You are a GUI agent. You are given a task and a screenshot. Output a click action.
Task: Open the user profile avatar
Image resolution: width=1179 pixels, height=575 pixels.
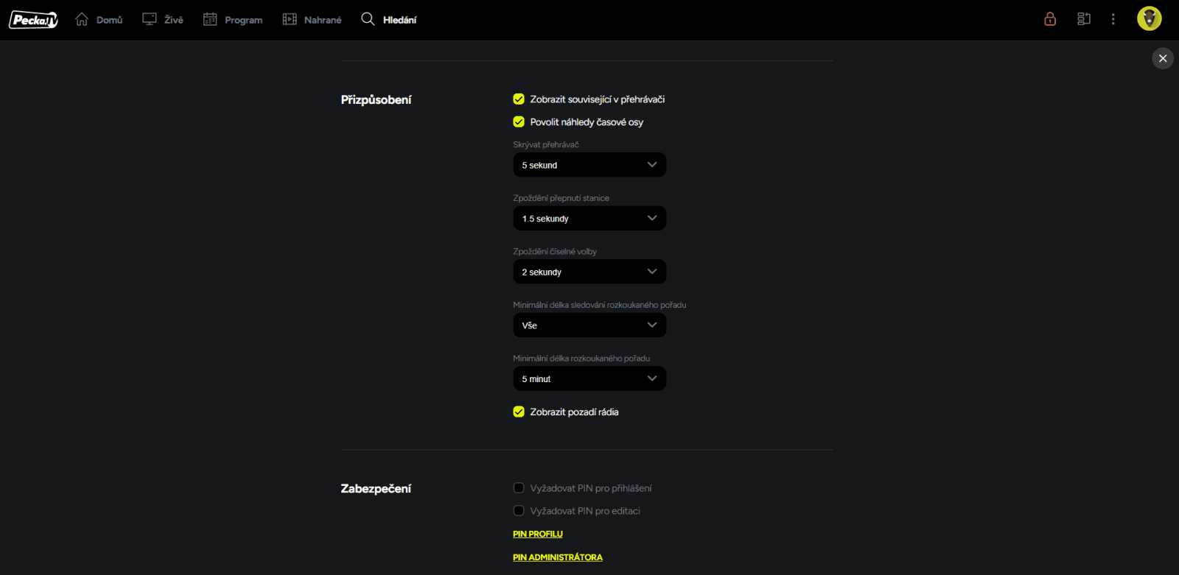1150,19
